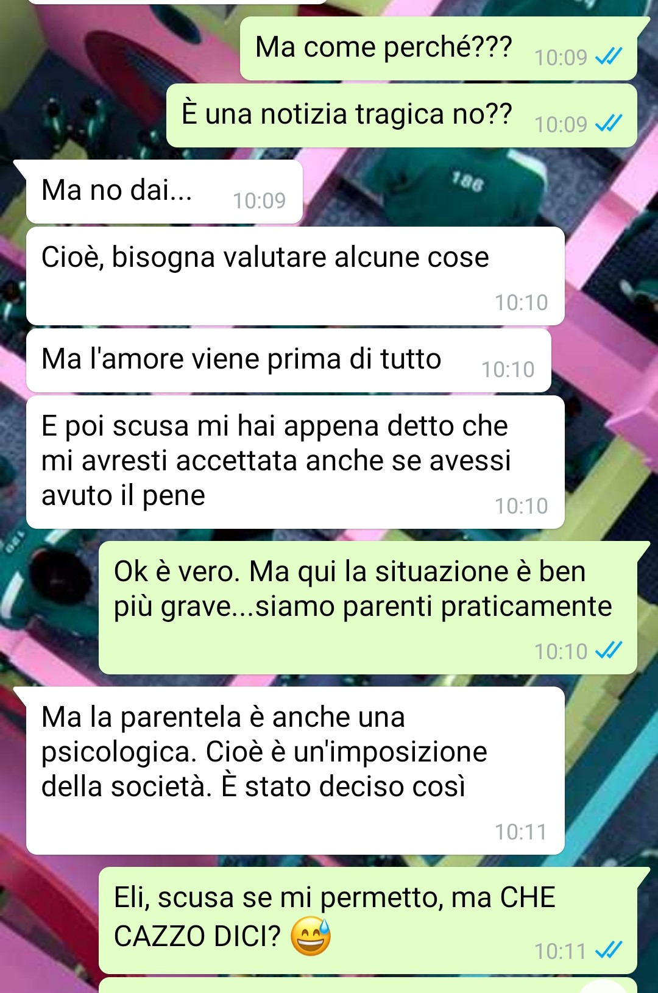Screen dimensions: 658x993
Task: Select "Ma l'amore viene prima di tutto" bubble
Action: (x=289, y=361)
